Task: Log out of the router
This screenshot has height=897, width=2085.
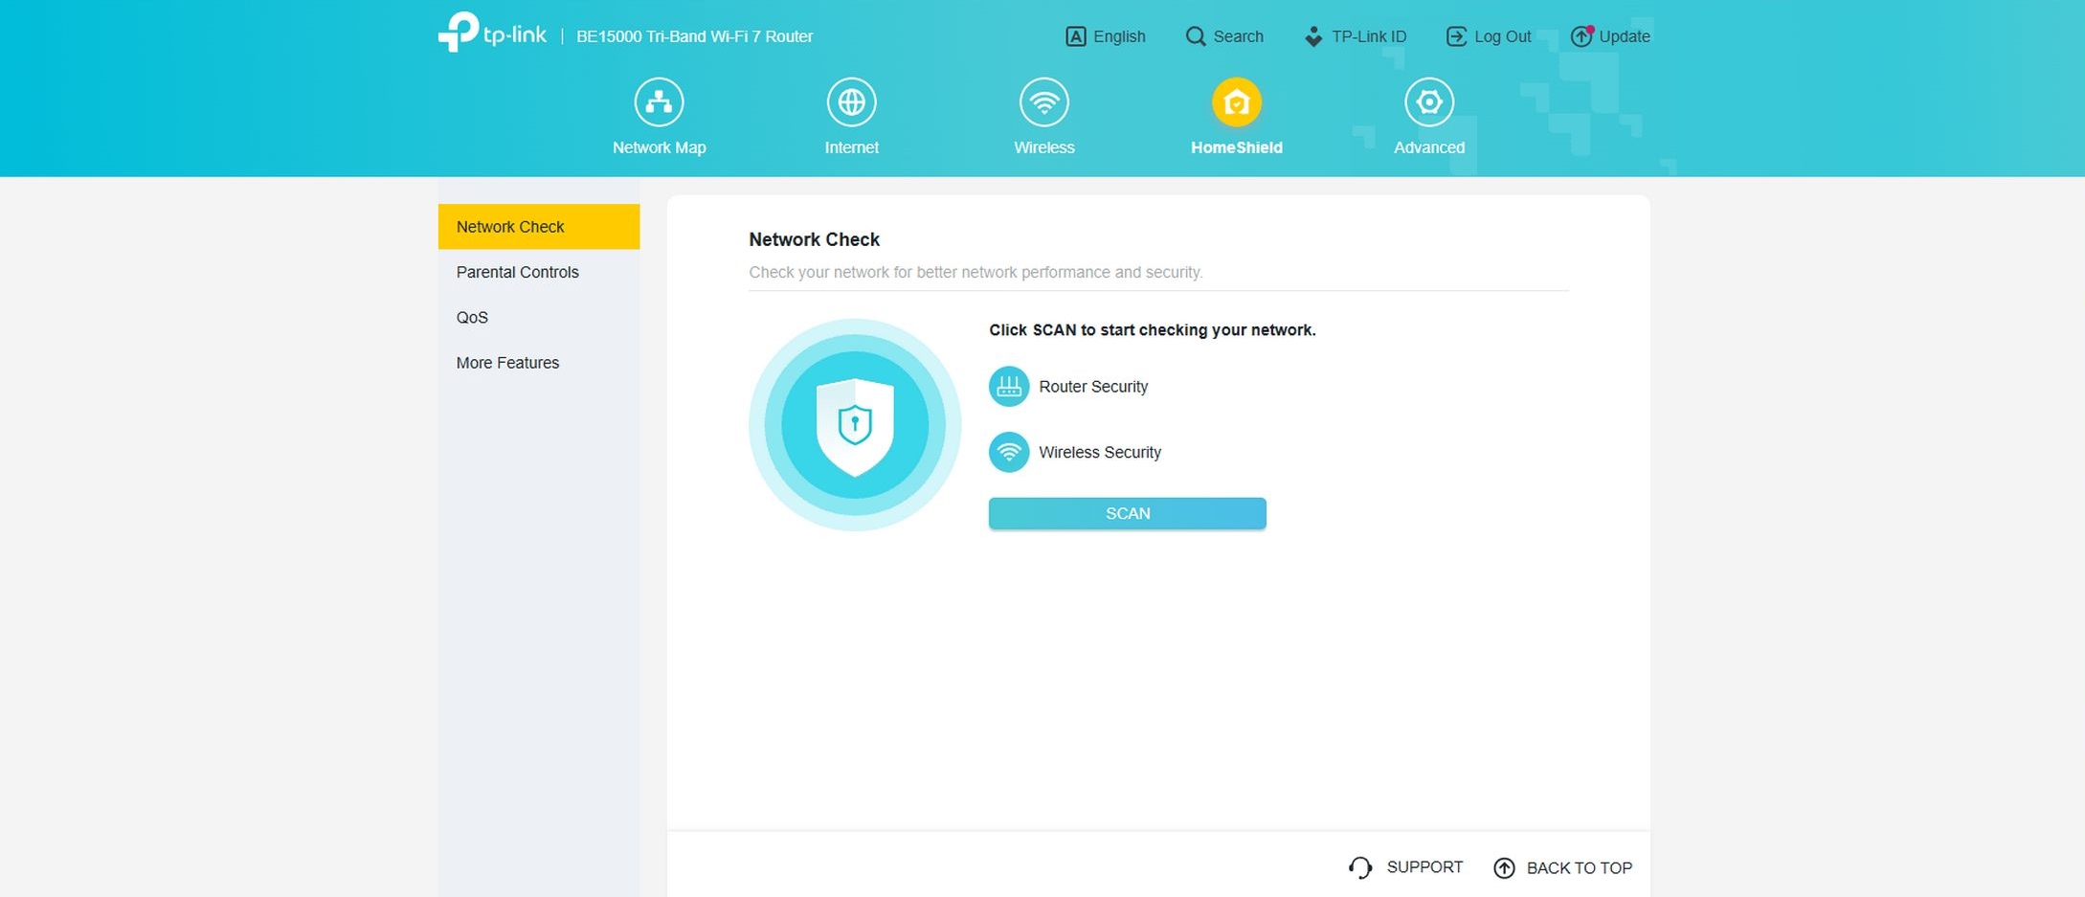Action: click(x=1489, y=36)
